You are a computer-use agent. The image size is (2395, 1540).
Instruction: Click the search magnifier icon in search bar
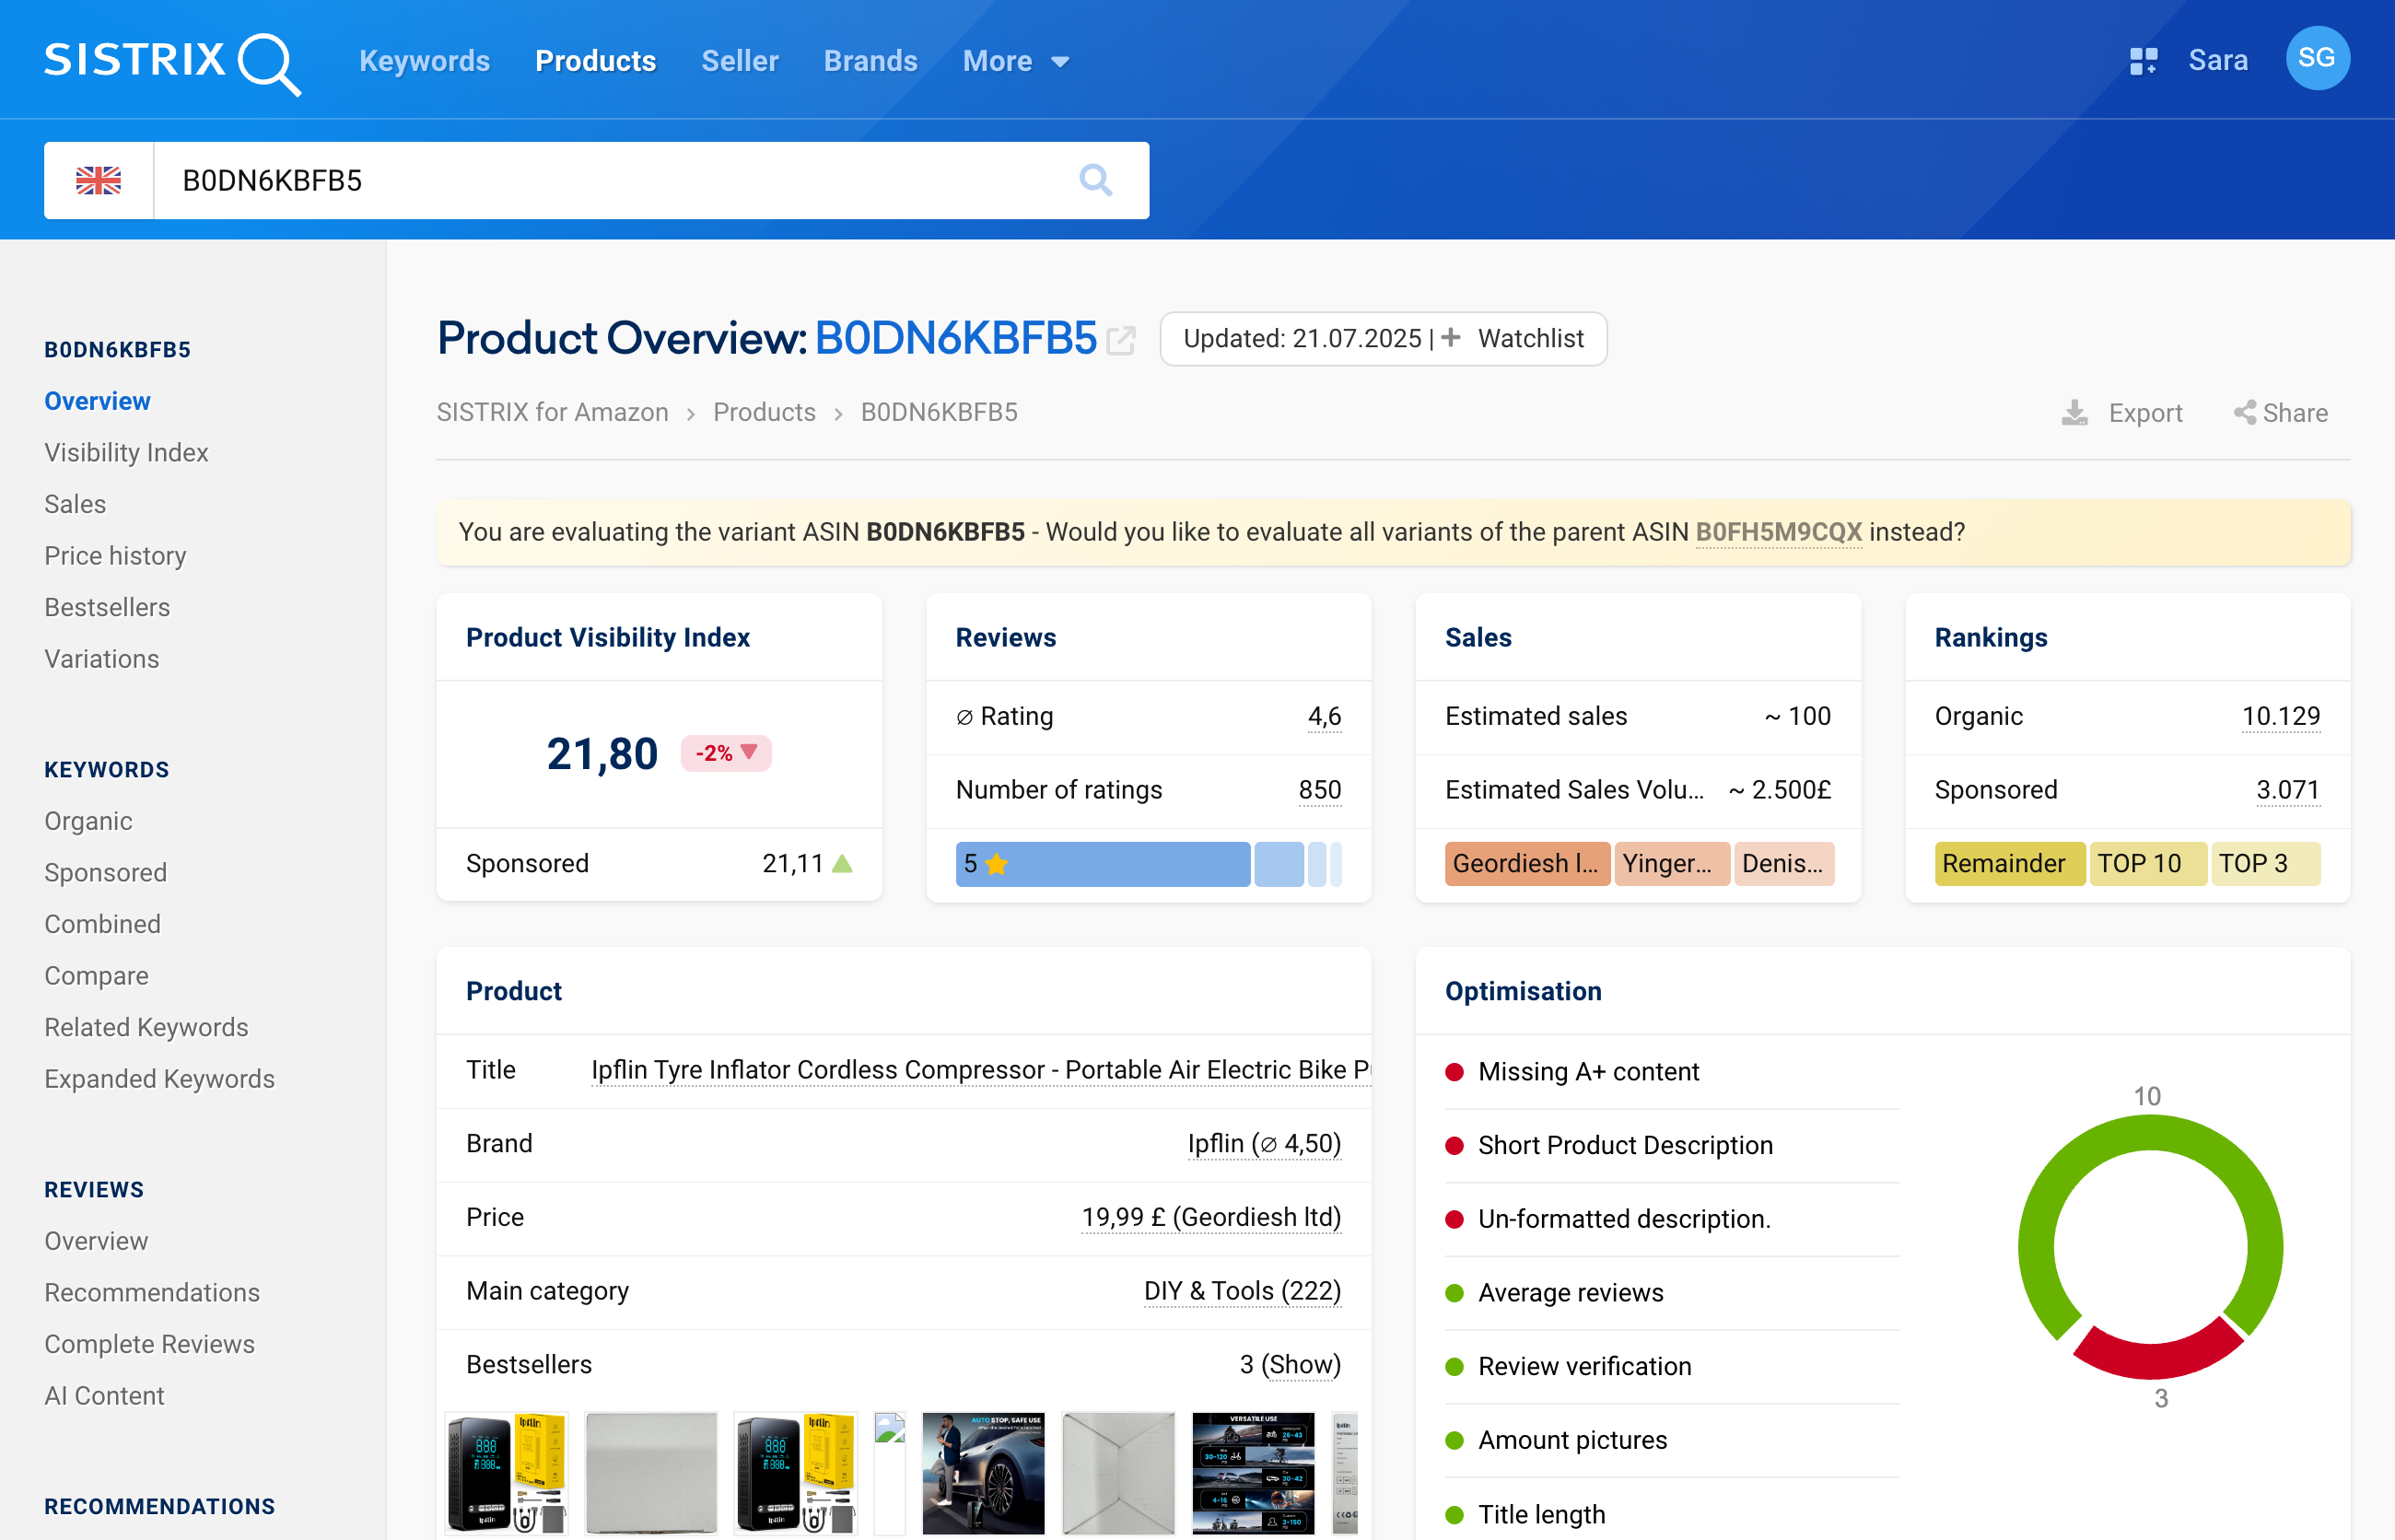point(1095,180)
